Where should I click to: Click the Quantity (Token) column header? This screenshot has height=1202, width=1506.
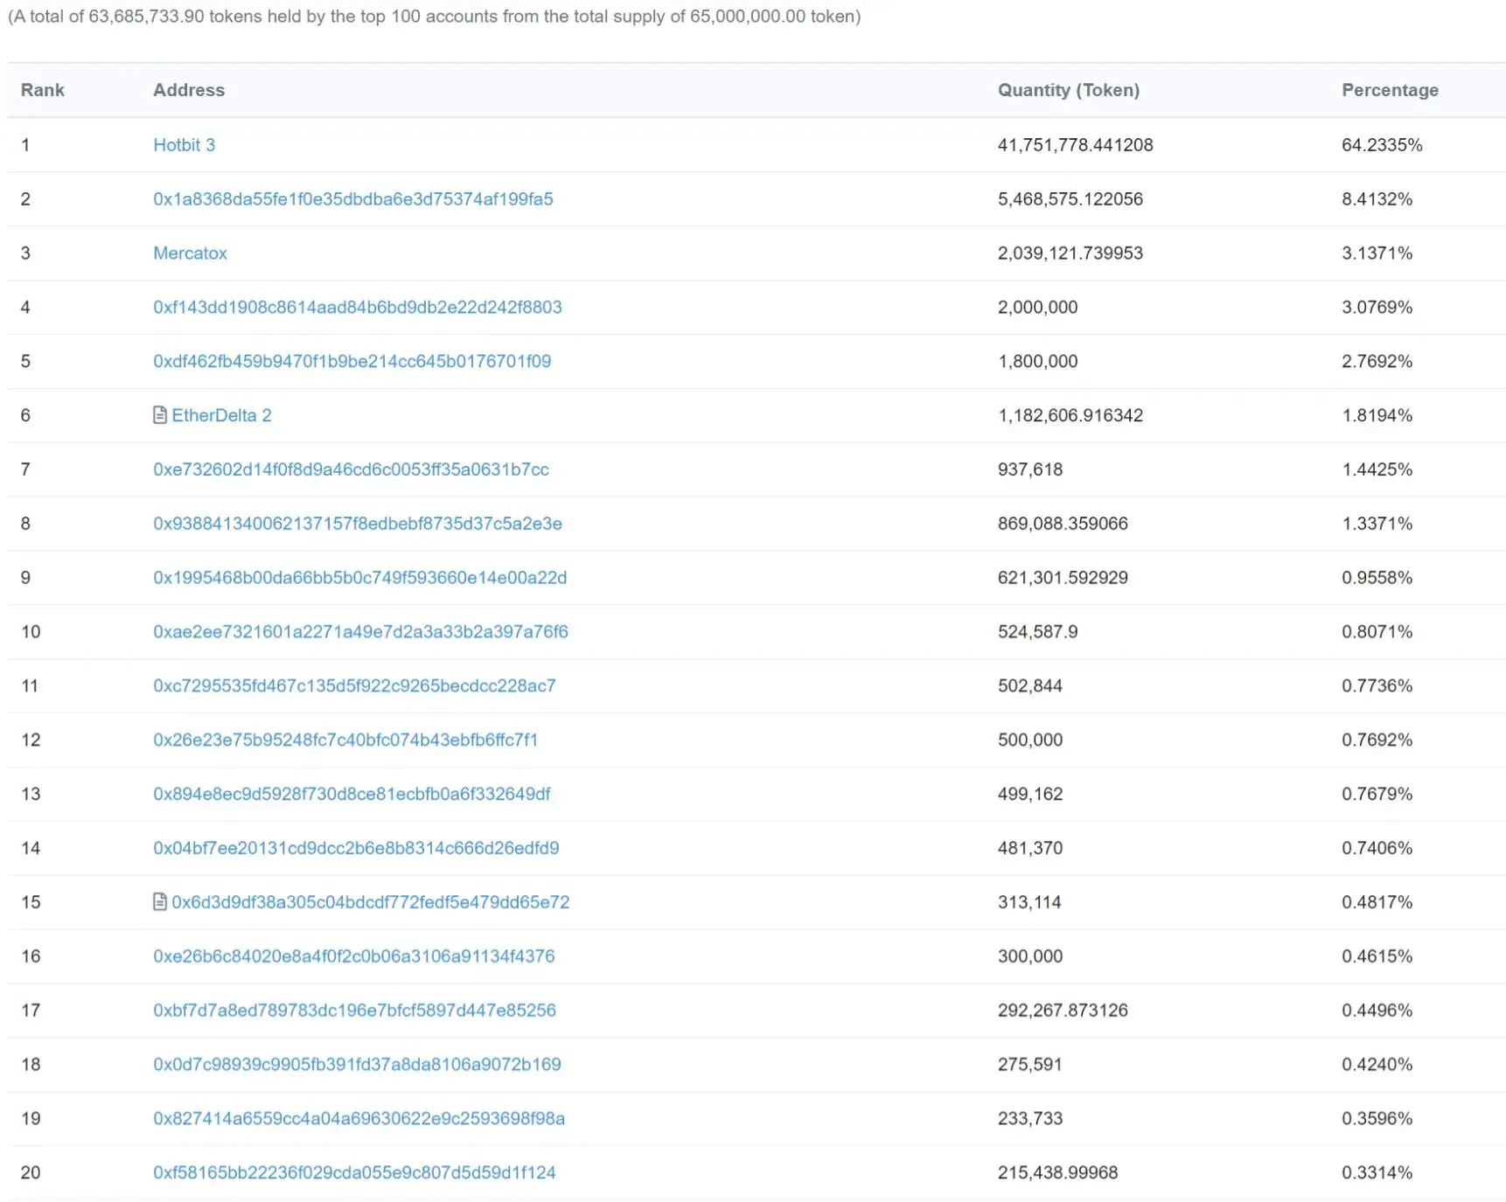(x=1069, y=90)
